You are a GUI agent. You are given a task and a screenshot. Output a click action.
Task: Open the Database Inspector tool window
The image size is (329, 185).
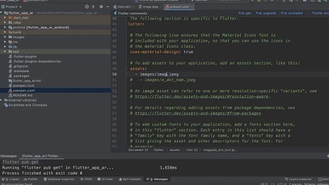(59, 179)
